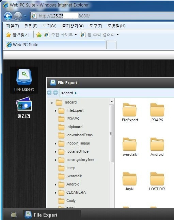Open the 파일(F) menu
Viewport: 174px width, 220px height.
(13, 26)
